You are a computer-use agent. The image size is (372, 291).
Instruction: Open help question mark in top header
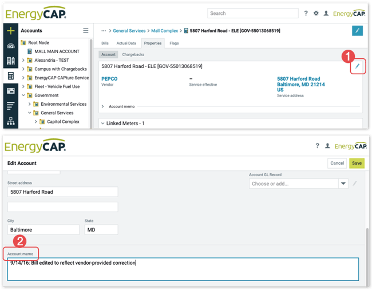click(306, 13)
